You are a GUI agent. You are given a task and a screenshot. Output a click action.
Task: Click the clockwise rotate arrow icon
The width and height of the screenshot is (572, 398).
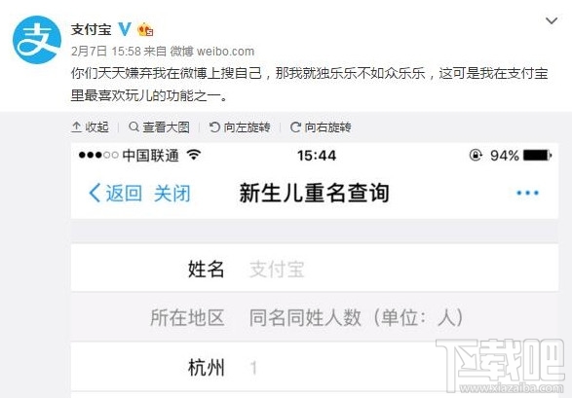295,127
